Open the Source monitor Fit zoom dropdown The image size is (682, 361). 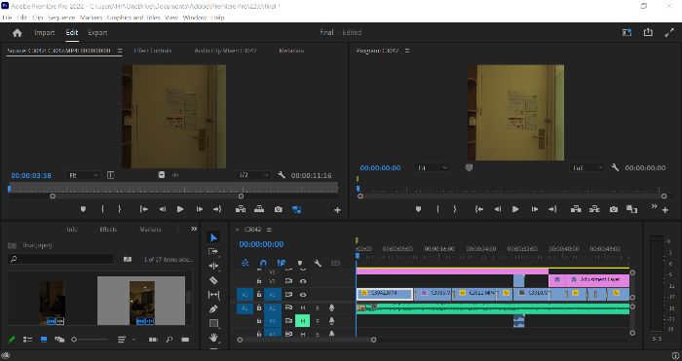point(83,175)
